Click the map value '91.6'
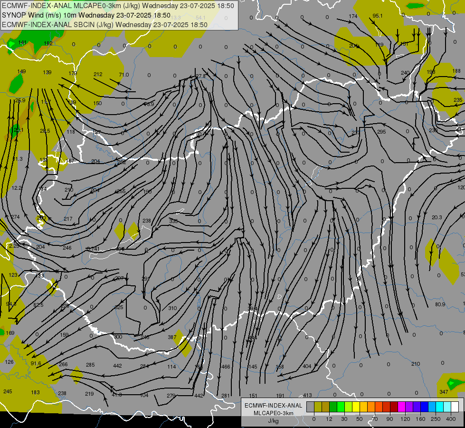This screenshot has width=465, height=428. coord(36,363)
